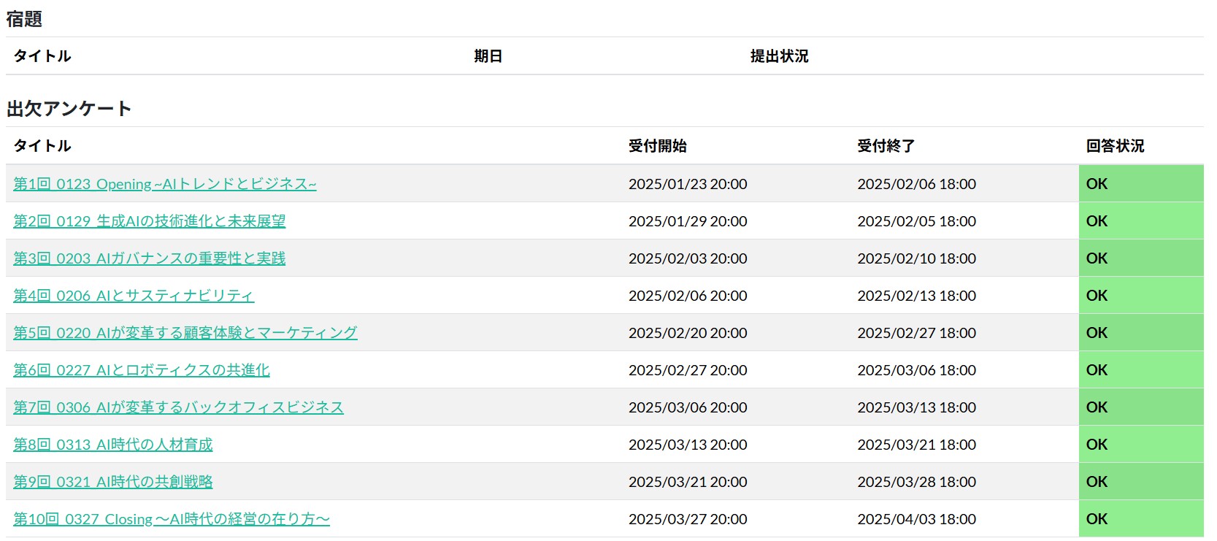Click the 2025/03/21 20:00 start date cell
Screen dimensions: 1217x541
(687, 482)
